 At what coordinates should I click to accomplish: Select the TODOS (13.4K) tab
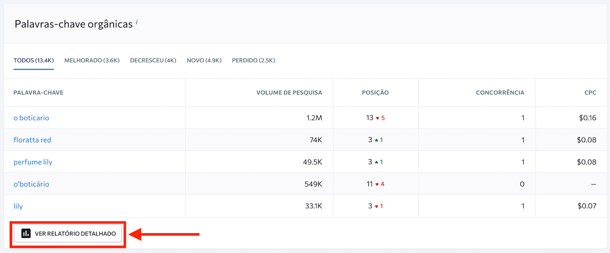click(34, 60)
